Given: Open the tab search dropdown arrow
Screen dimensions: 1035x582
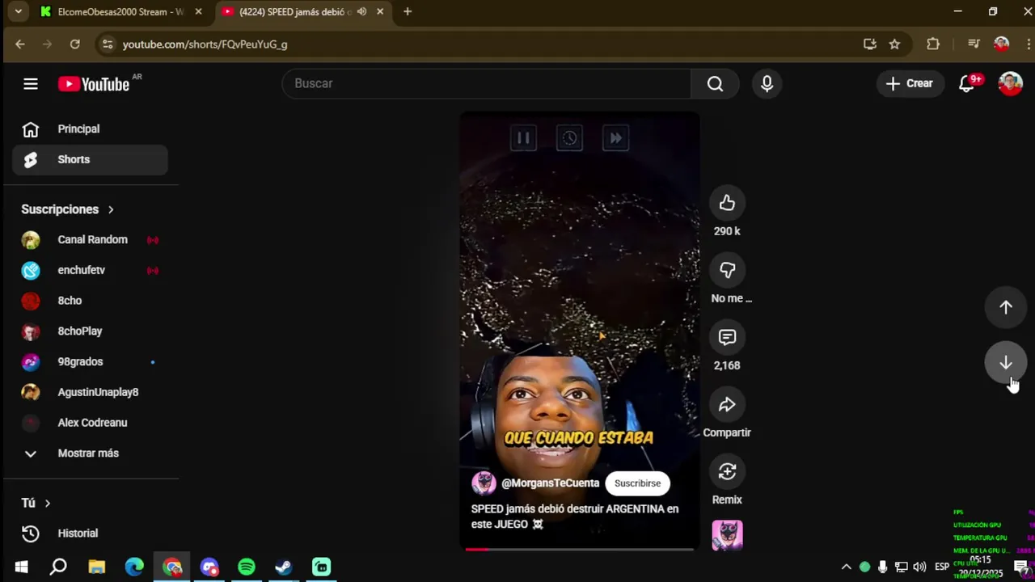Looking at the screenshot, I should tap(18, 12).
